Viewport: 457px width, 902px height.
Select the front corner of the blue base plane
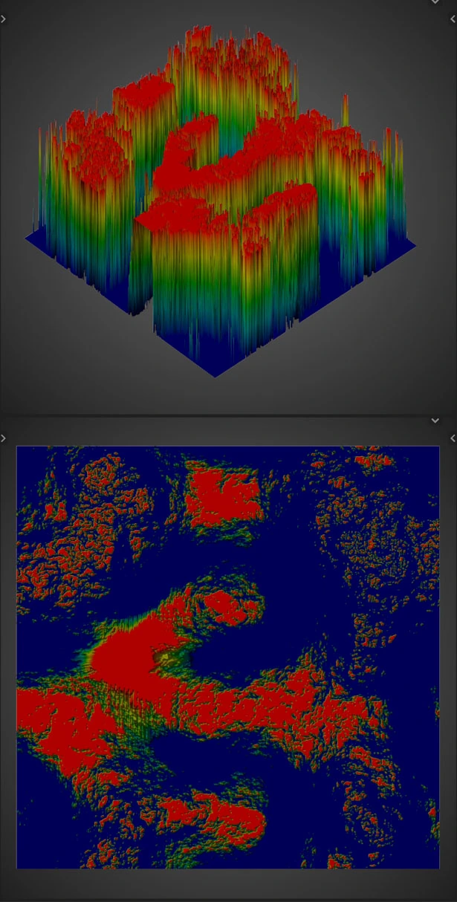coord(216,375)
